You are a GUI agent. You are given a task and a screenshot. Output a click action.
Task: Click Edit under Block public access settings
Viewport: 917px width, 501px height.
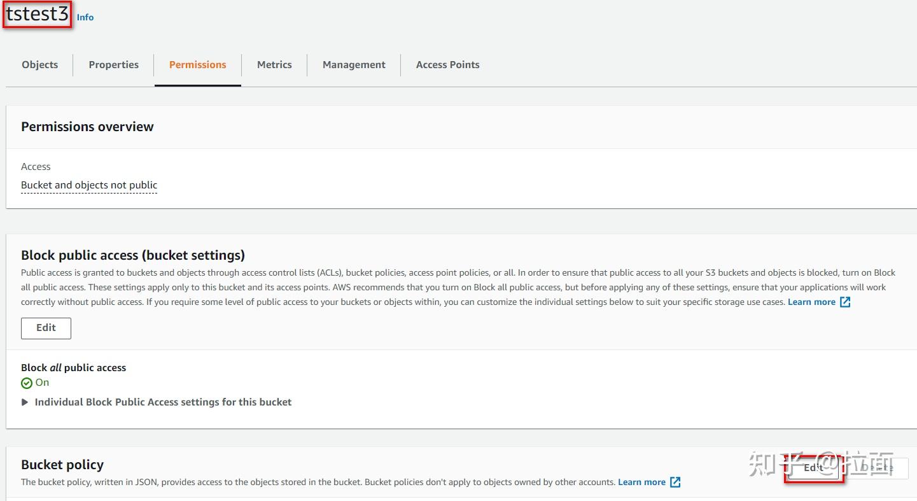tap(46, 328)
